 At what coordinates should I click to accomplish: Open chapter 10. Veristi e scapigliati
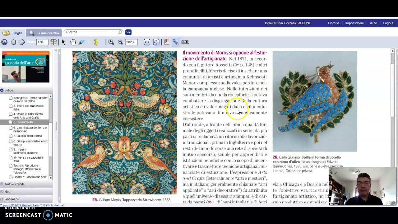[x=29, y=159]
